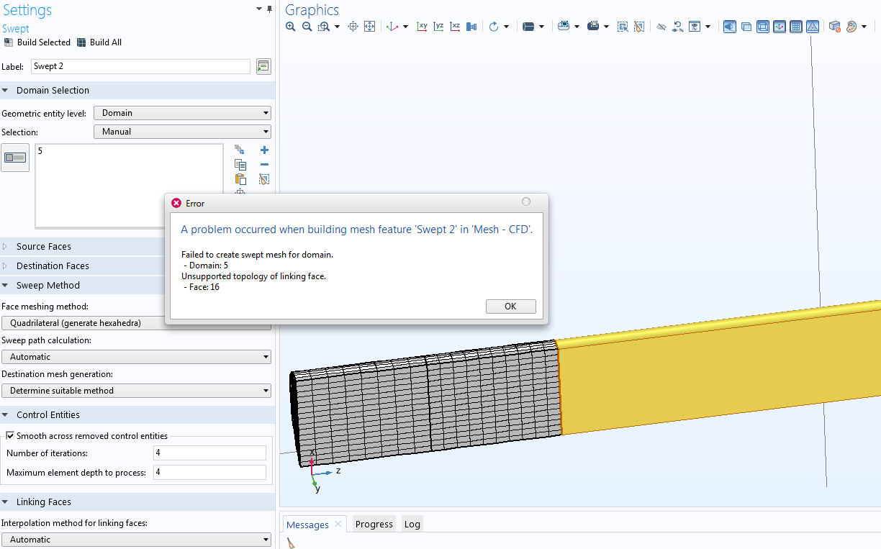881x549 pixels.
Task: Open the Geometric entity level dropdown
Action: tap(182, 113)
